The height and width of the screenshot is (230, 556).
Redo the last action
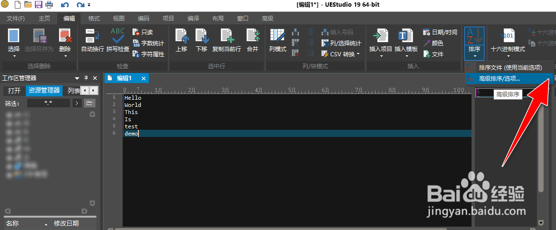coord(81,5)
